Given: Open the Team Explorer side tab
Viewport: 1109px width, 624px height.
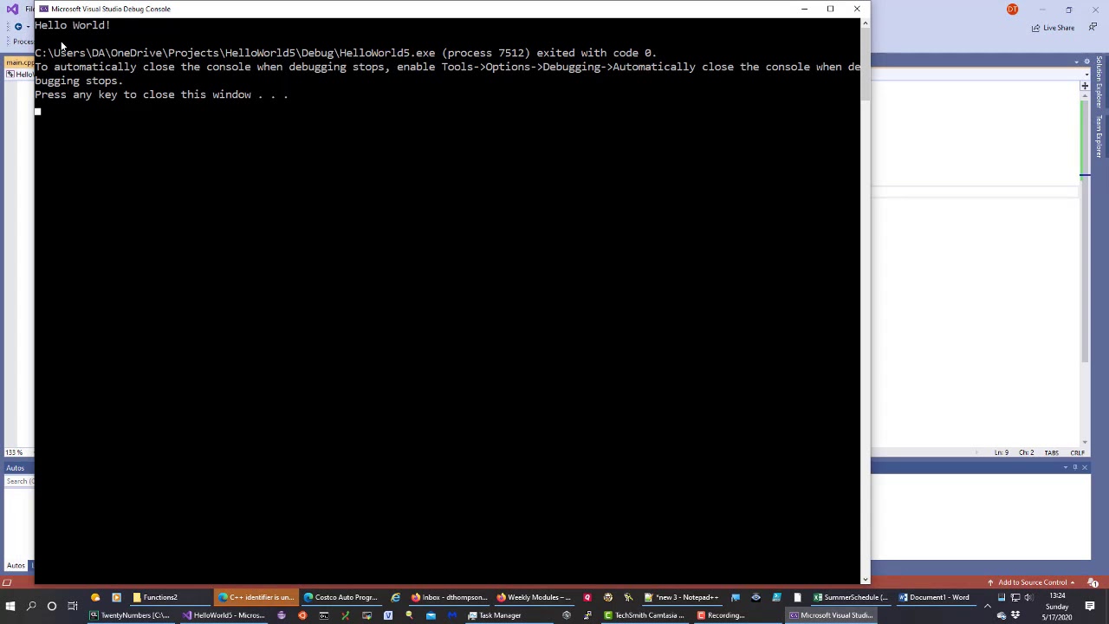Looking at the screenshot, I should (x=1099, y=136).
